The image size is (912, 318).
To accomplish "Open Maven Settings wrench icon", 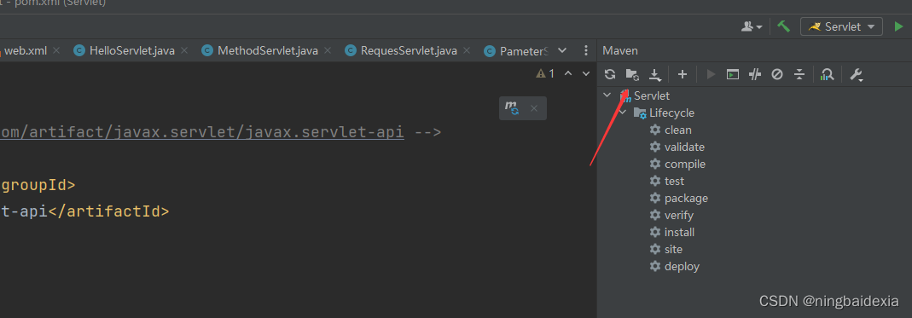I will coord(856,74).
